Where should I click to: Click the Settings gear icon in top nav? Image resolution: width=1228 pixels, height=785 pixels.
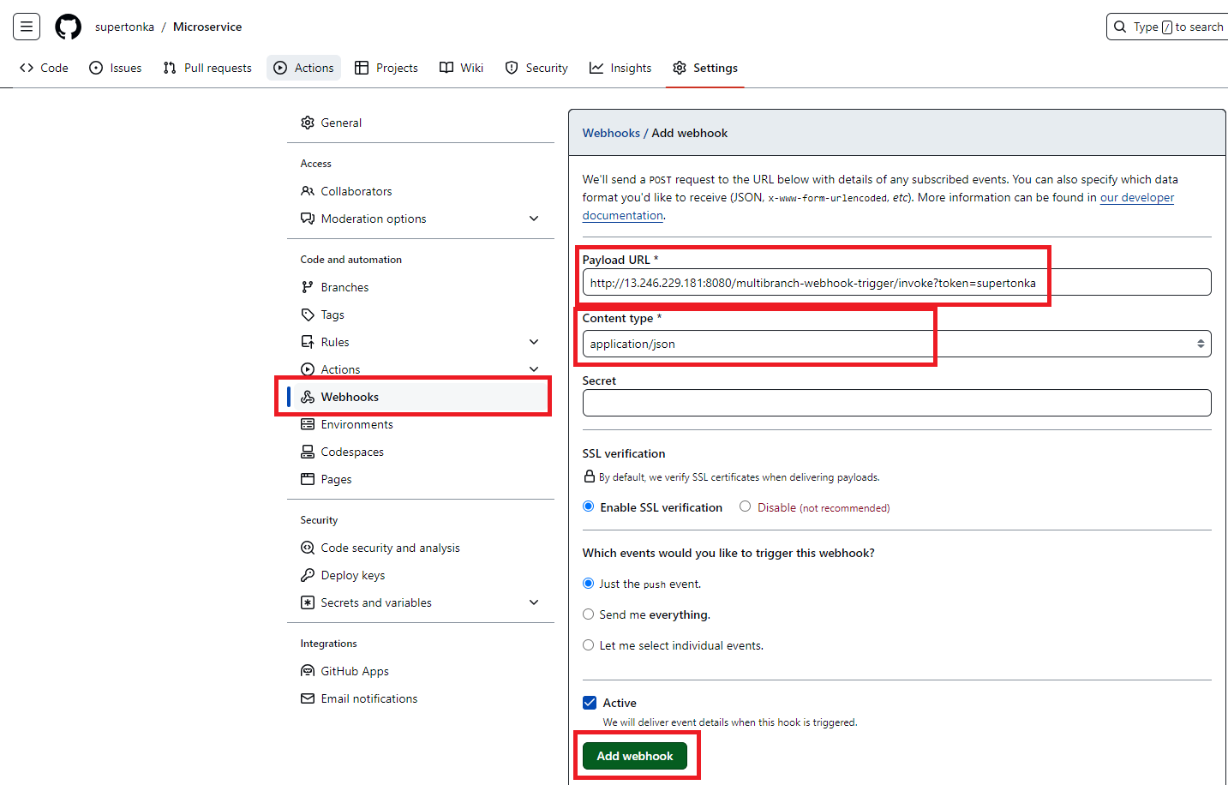tap(680, 68)
